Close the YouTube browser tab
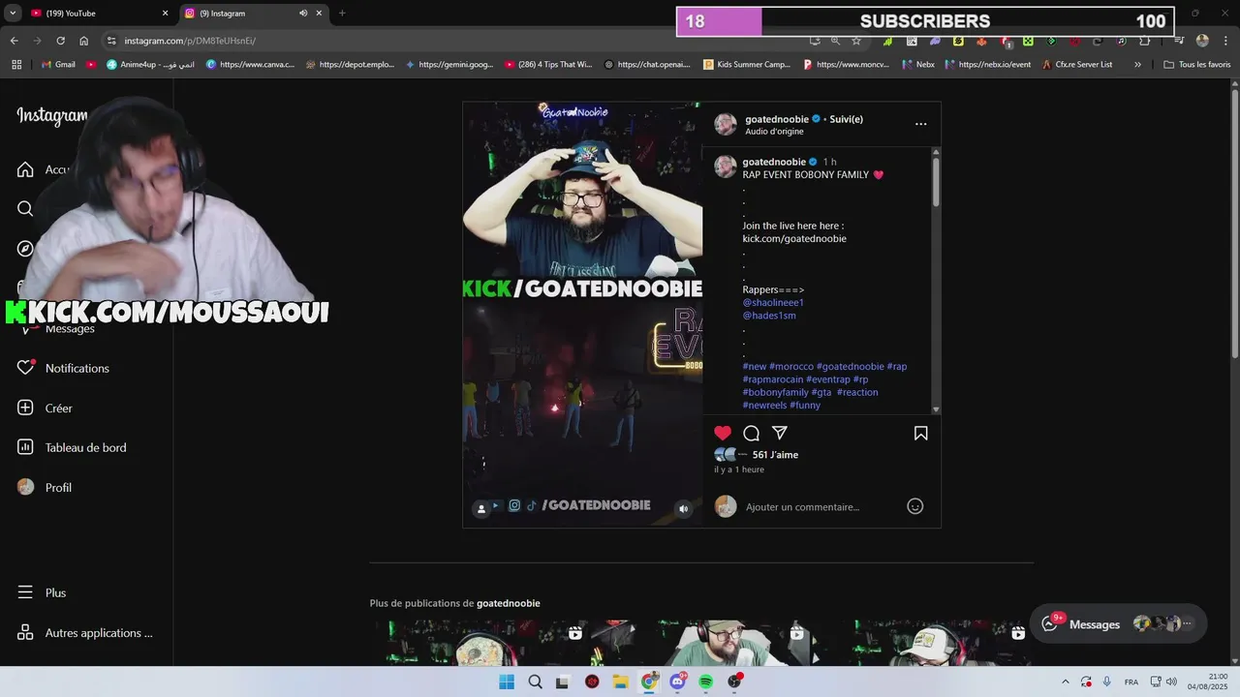This screenshot has height=697, width=1240. pyautogui.click(x=165, y=14)
